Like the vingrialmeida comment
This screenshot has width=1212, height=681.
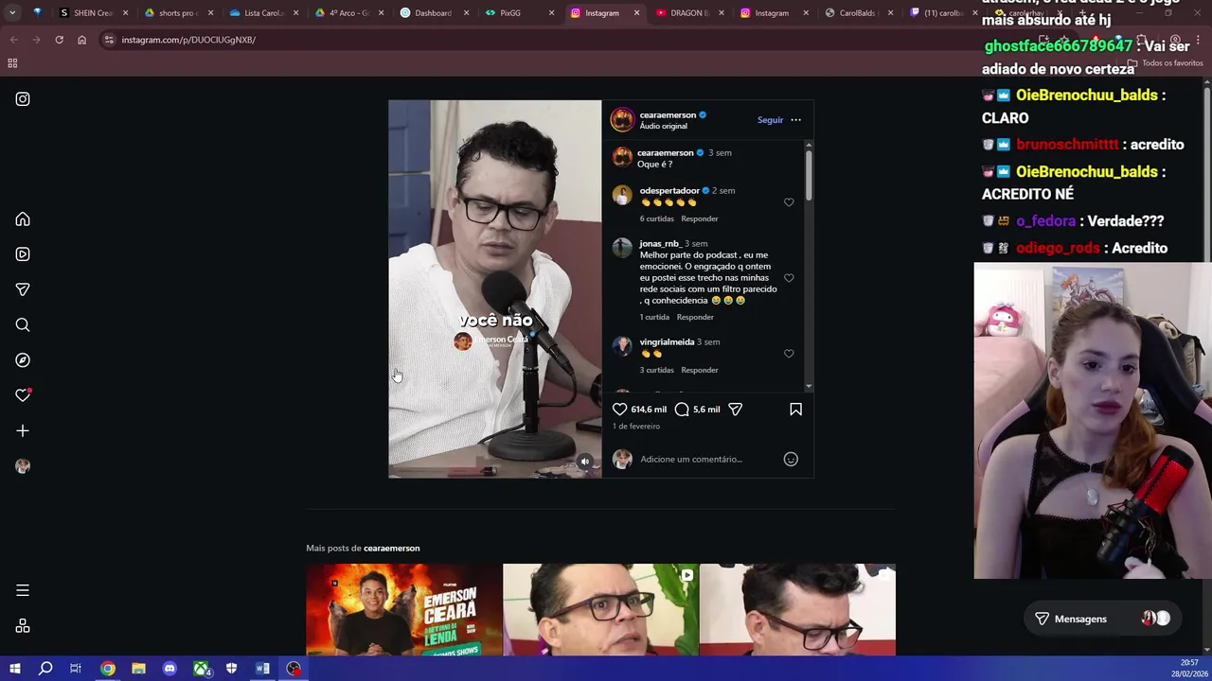point(789,354)
